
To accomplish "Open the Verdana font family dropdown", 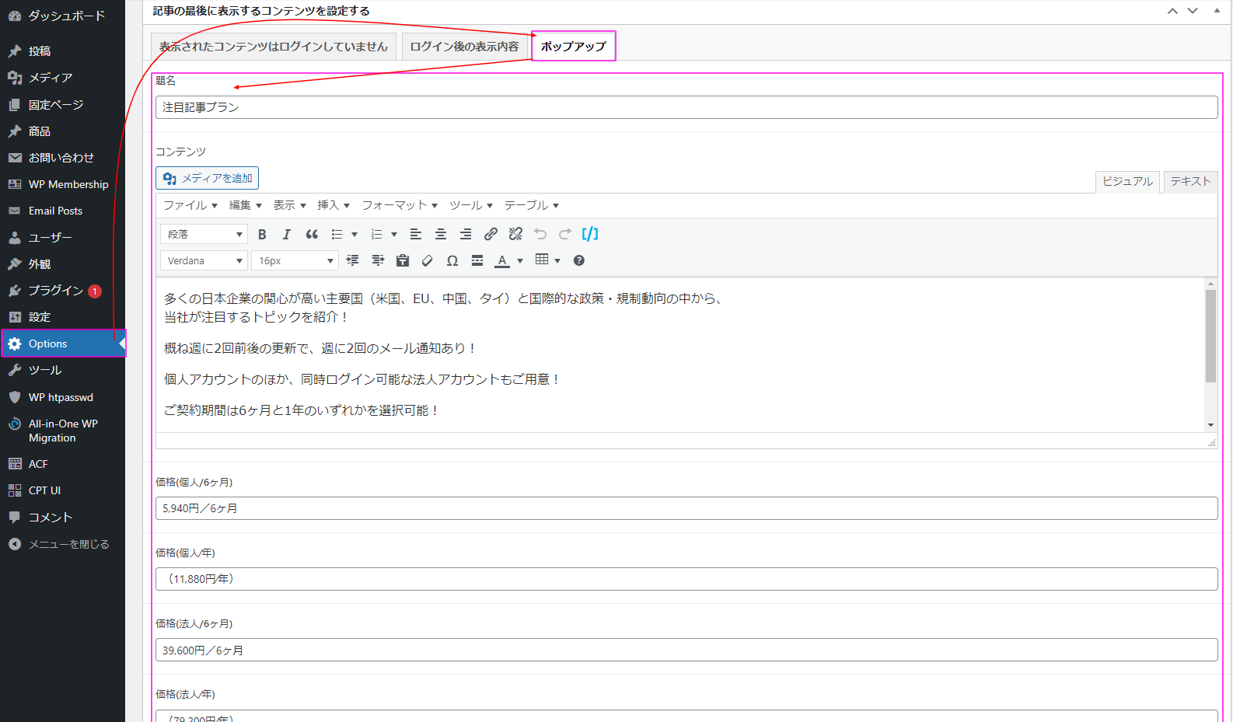I will (204, 260).
